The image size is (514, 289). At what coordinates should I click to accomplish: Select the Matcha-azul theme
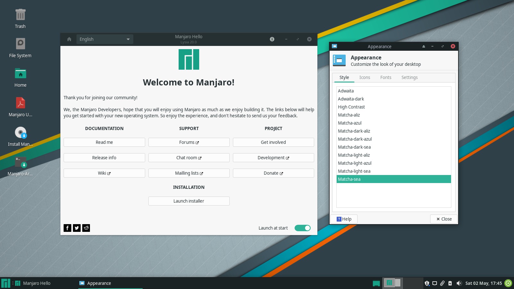pos(394,123)
